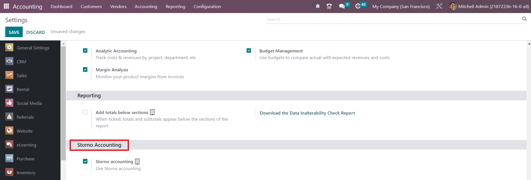Click the Save button
The image size is (531, 180).
click(x=14, y=32)
